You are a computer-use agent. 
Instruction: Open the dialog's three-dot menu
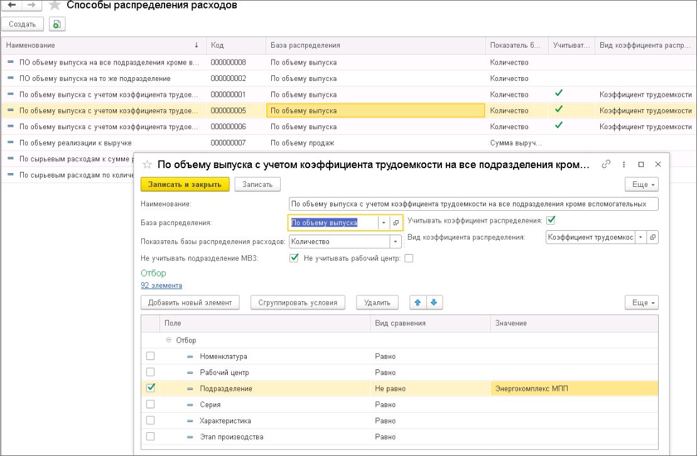pos(624,164)
